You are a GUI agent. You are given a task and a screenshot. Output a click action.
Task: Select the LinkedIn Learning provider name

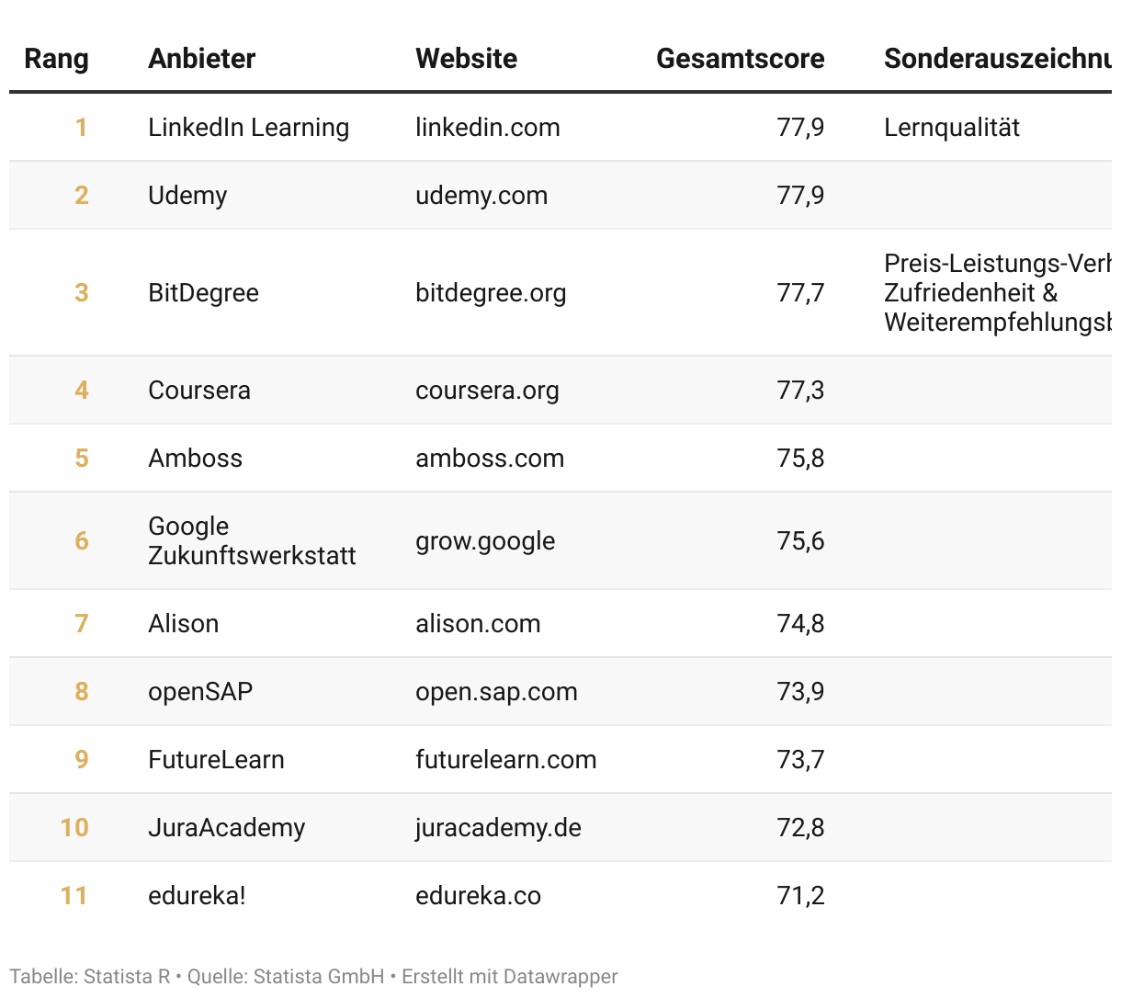pos(248,128)
